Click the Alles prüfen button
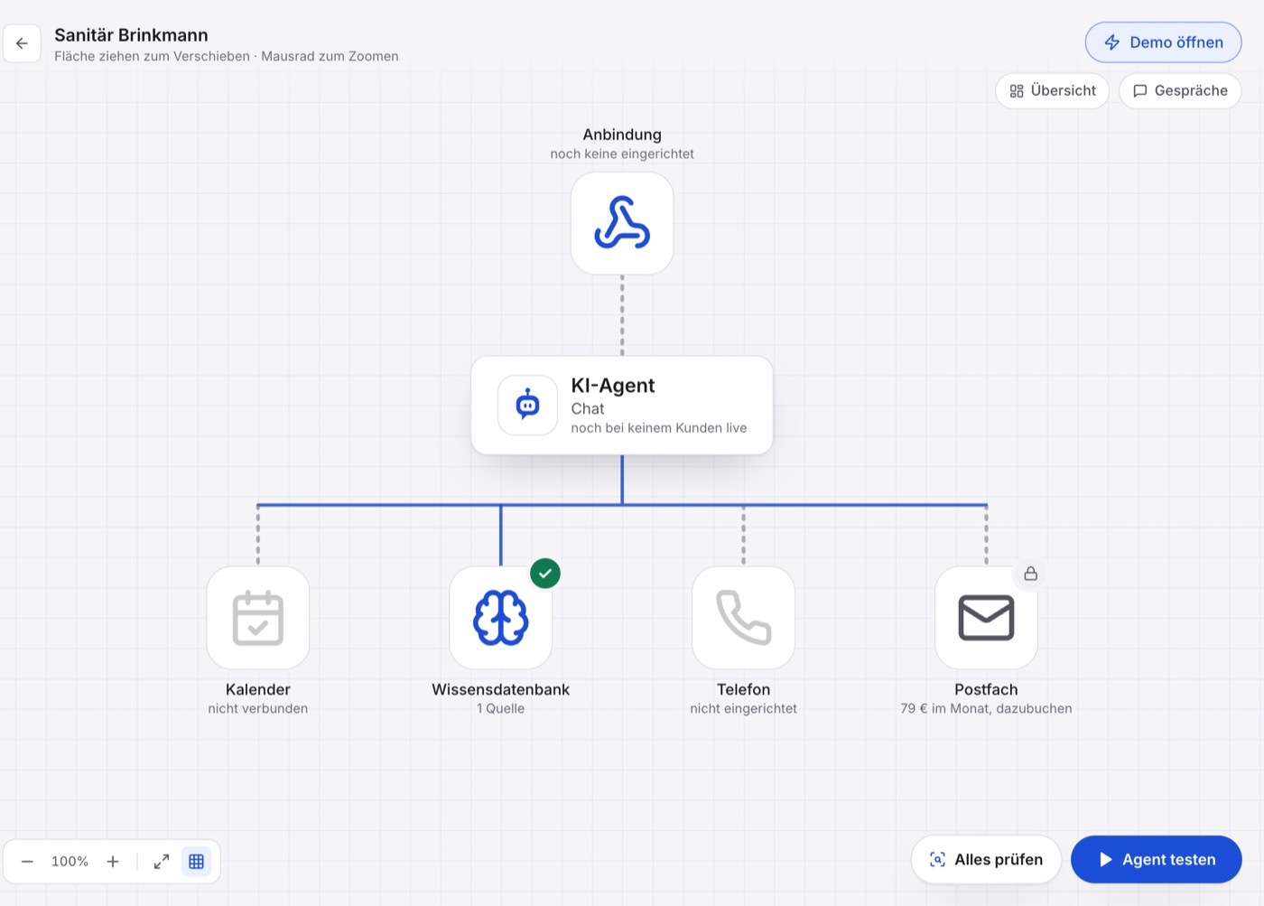 (986, 860)
